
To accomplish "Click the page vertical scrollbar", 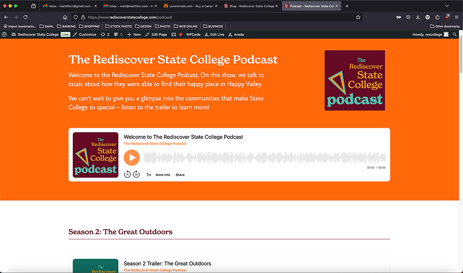I will point(461,54).
